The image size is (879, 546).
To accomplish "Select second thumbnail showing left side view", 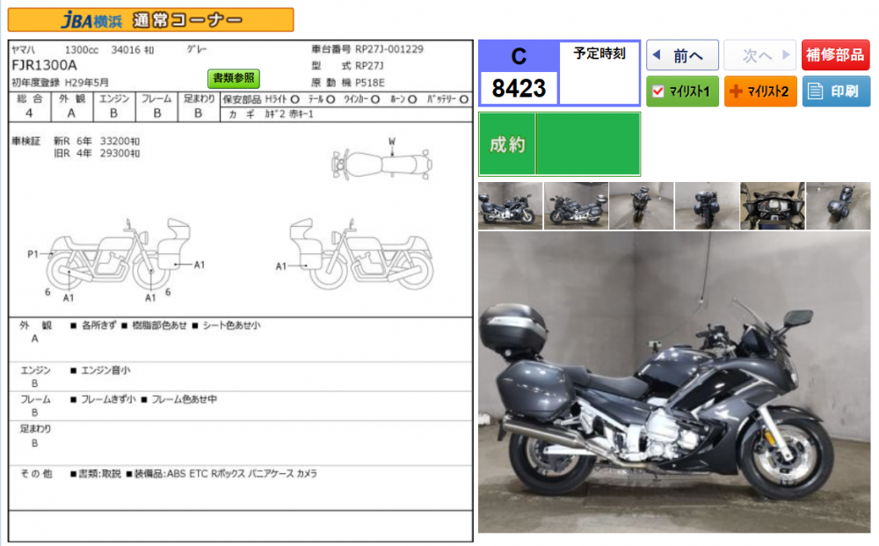I will pos(576,206).
